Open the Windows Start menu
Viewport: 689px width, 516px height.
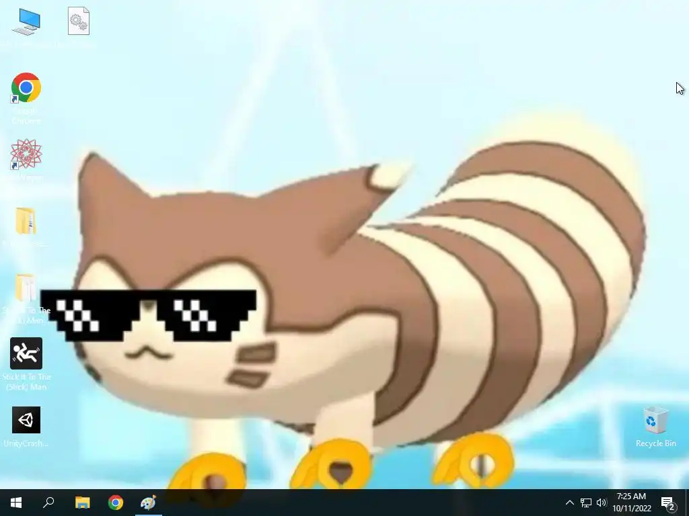coord(16,503)
